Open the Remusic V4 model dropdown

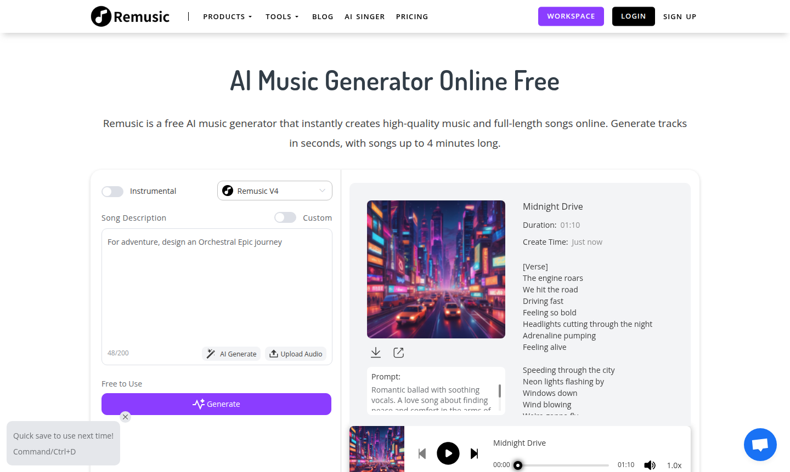tap(275, 191)
